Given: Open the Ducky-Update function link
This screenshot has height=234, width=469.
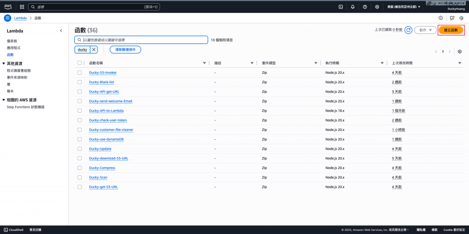Looking at the screenshot, I should click(100, 149).
